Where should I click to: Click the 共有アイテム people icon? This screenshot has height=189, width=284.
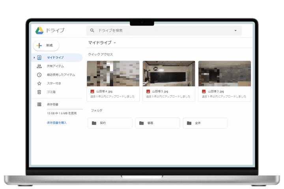(x=39, y=66)
